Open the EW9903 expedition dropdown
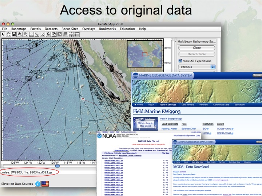Screen dimensions: 262x196 point(196,67)
